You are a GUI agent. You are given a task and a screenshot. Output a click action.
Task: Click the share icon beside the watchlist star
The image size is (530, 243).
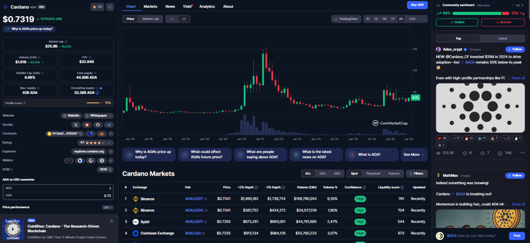[110, 7]
